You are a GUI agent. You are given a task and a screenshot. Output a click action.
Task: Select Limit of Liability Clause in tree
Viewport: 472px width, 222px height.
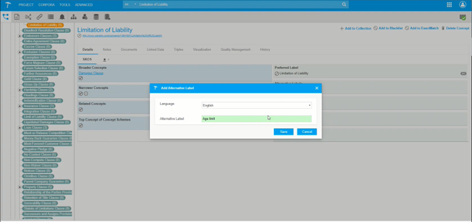(x=43, y=117)
